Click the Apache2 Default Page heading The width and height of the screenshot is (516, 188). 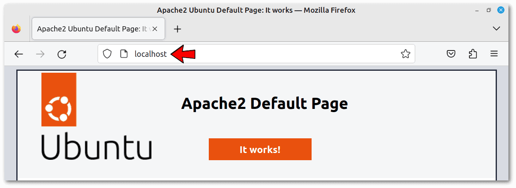[x=264, y=104]
